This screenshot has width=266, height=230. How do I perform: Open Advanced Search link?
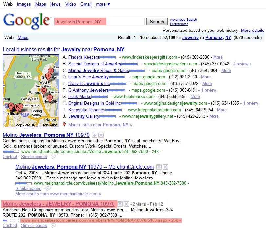pos(183,20)
